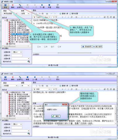118x140 pixels.
Task: Click binoculars find icon in 第1题 window
Action: pyautogui.click(x=47, y=14)
